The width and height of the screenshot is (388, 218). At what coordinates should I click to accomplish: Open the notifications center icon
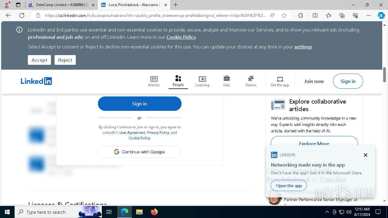[x=378, y=212]
